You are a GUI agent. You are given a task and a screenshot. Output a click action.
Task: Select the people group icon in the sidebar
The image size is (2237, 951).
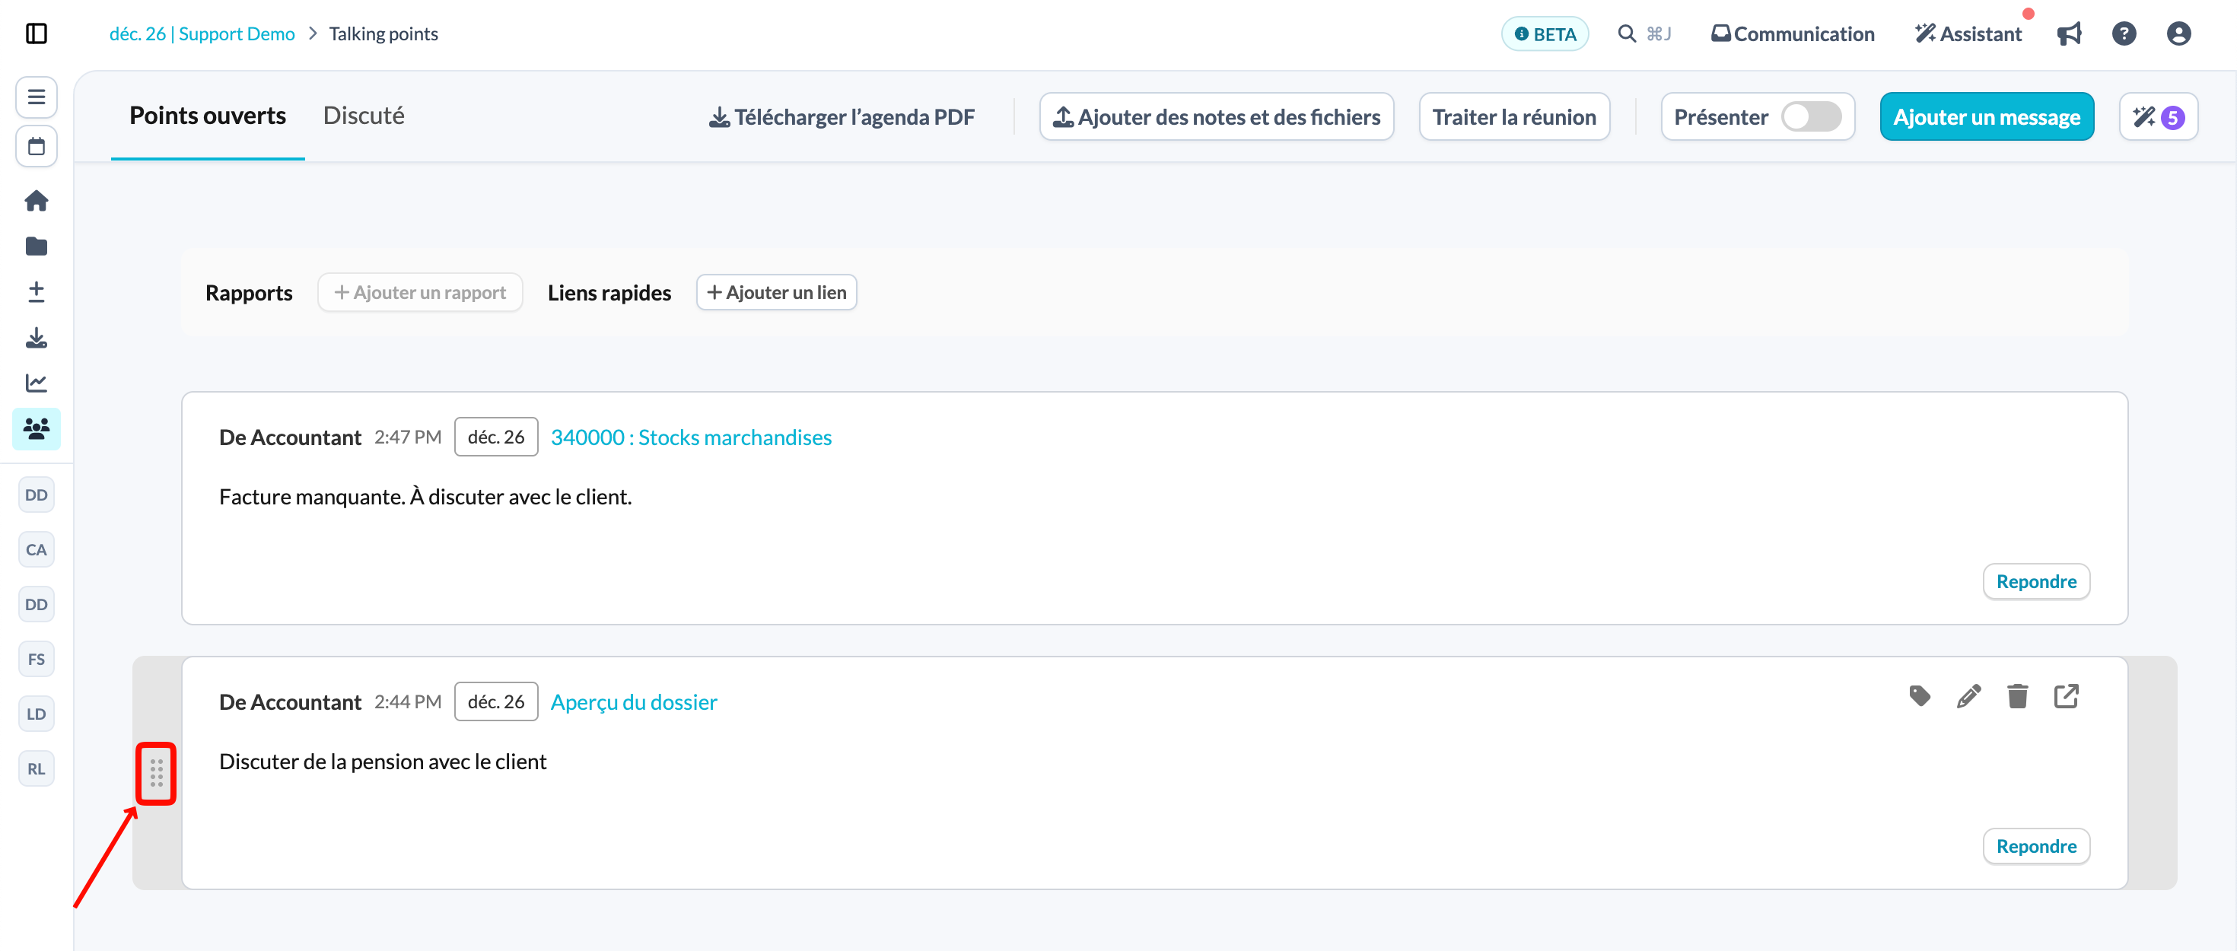click(x=37, y=428)
